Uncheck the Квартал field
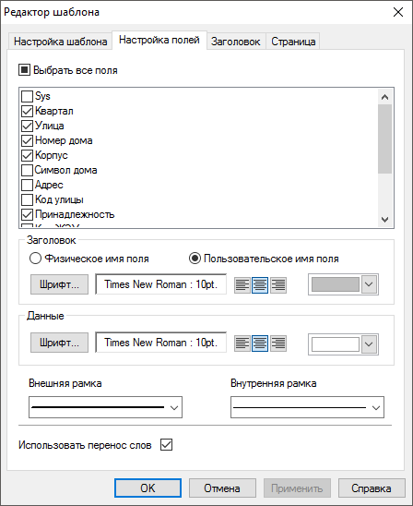This screenshot has width=413, height=506. [27, 111]
